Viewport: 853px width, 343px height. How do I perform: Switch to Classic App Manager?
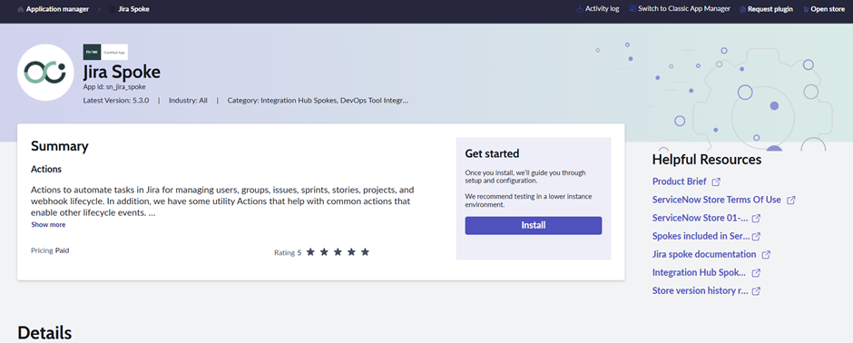click(x=684, y=9)
